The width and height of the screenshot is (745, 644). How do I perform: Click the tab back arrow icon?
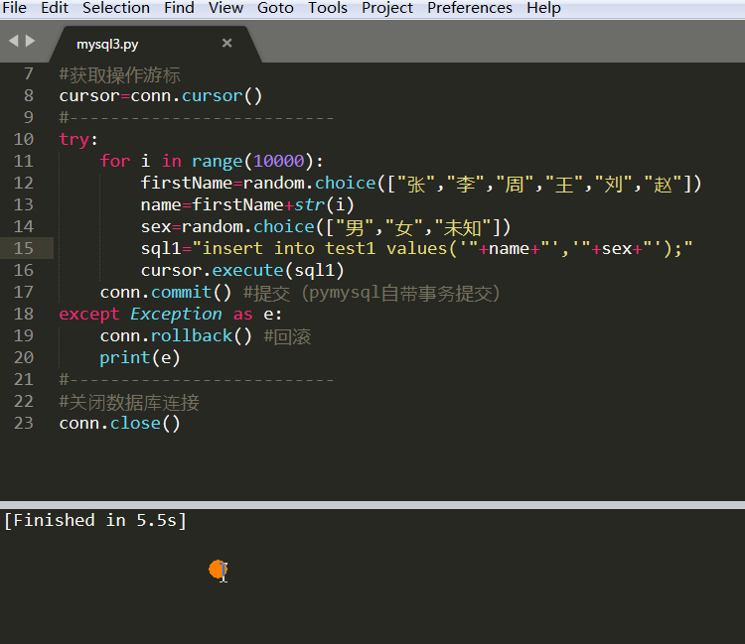pyautogui.click(x=13, y=42)
